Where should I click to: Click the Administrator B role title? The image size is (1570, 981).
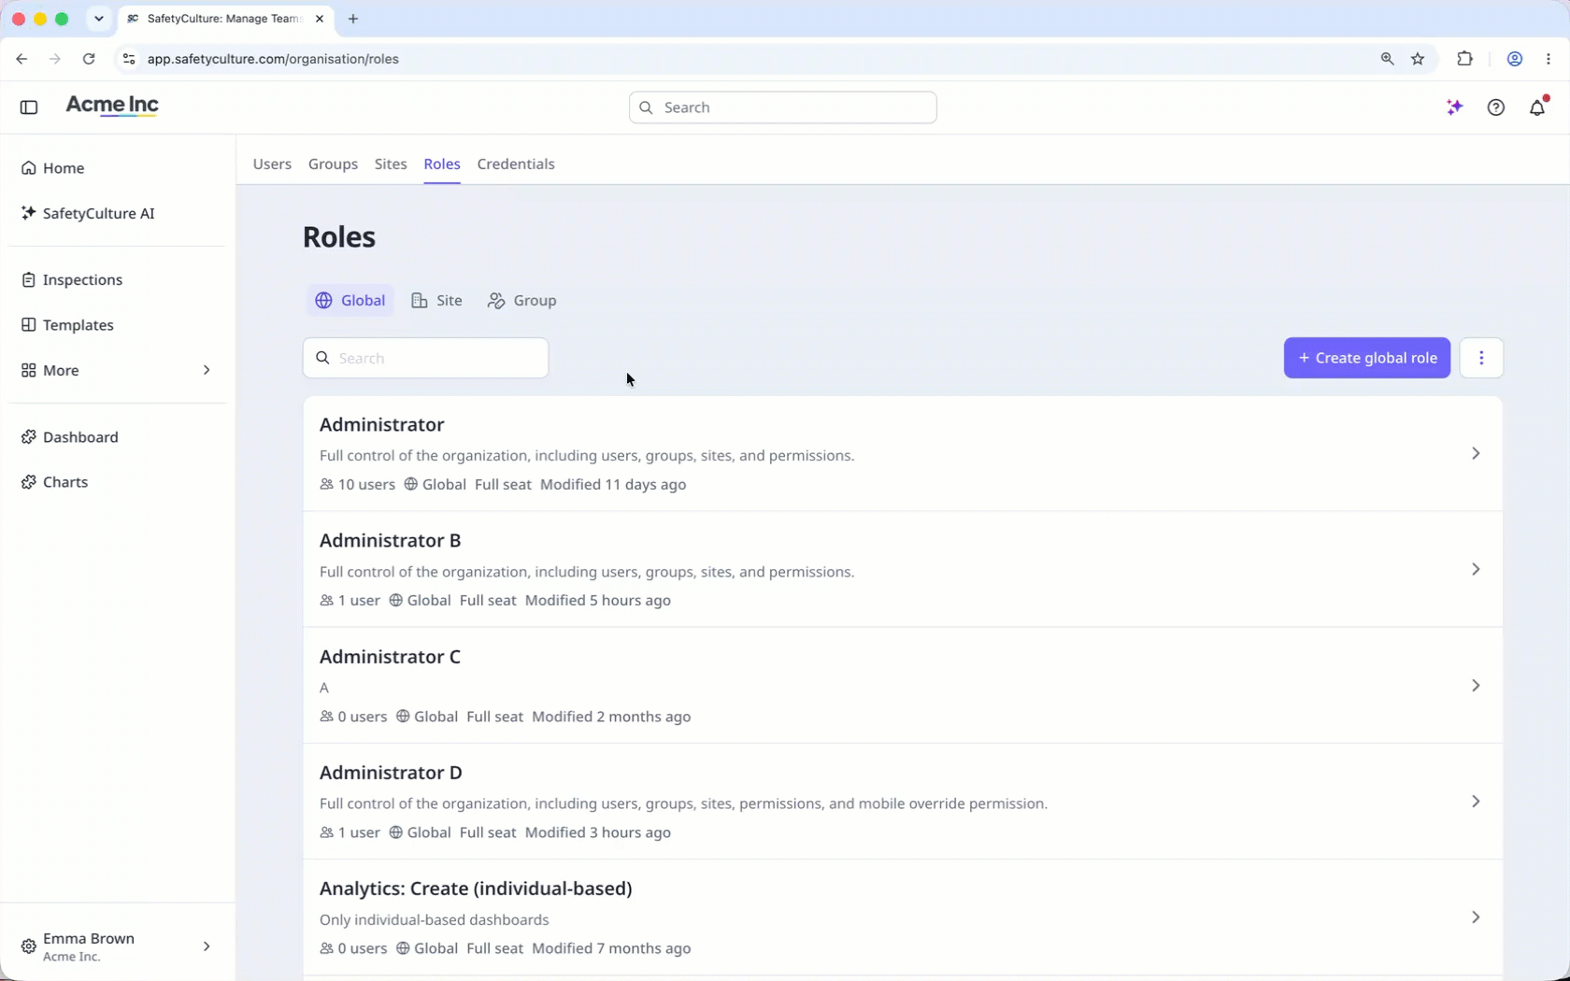[390, 541]
